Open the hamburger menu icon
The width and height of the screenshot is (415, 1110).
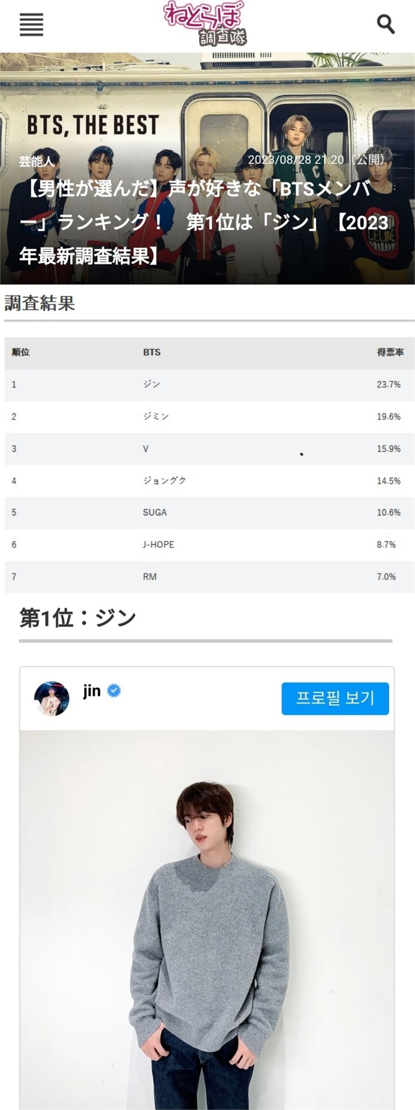pos(31,24)
